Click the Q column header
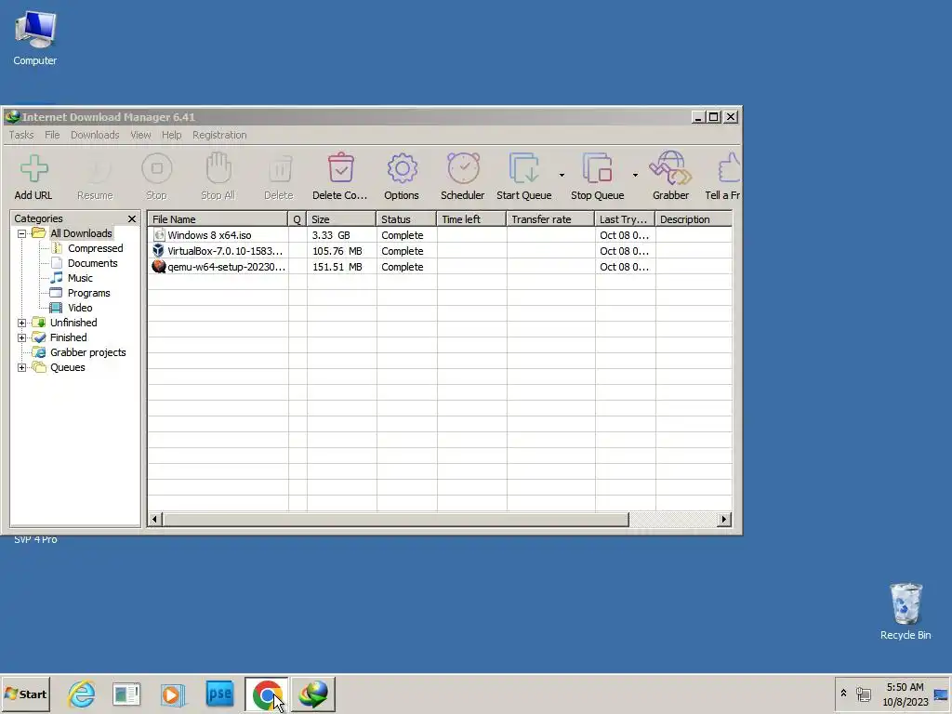Viewport: 952px width, 714px height. click(297, 219)
